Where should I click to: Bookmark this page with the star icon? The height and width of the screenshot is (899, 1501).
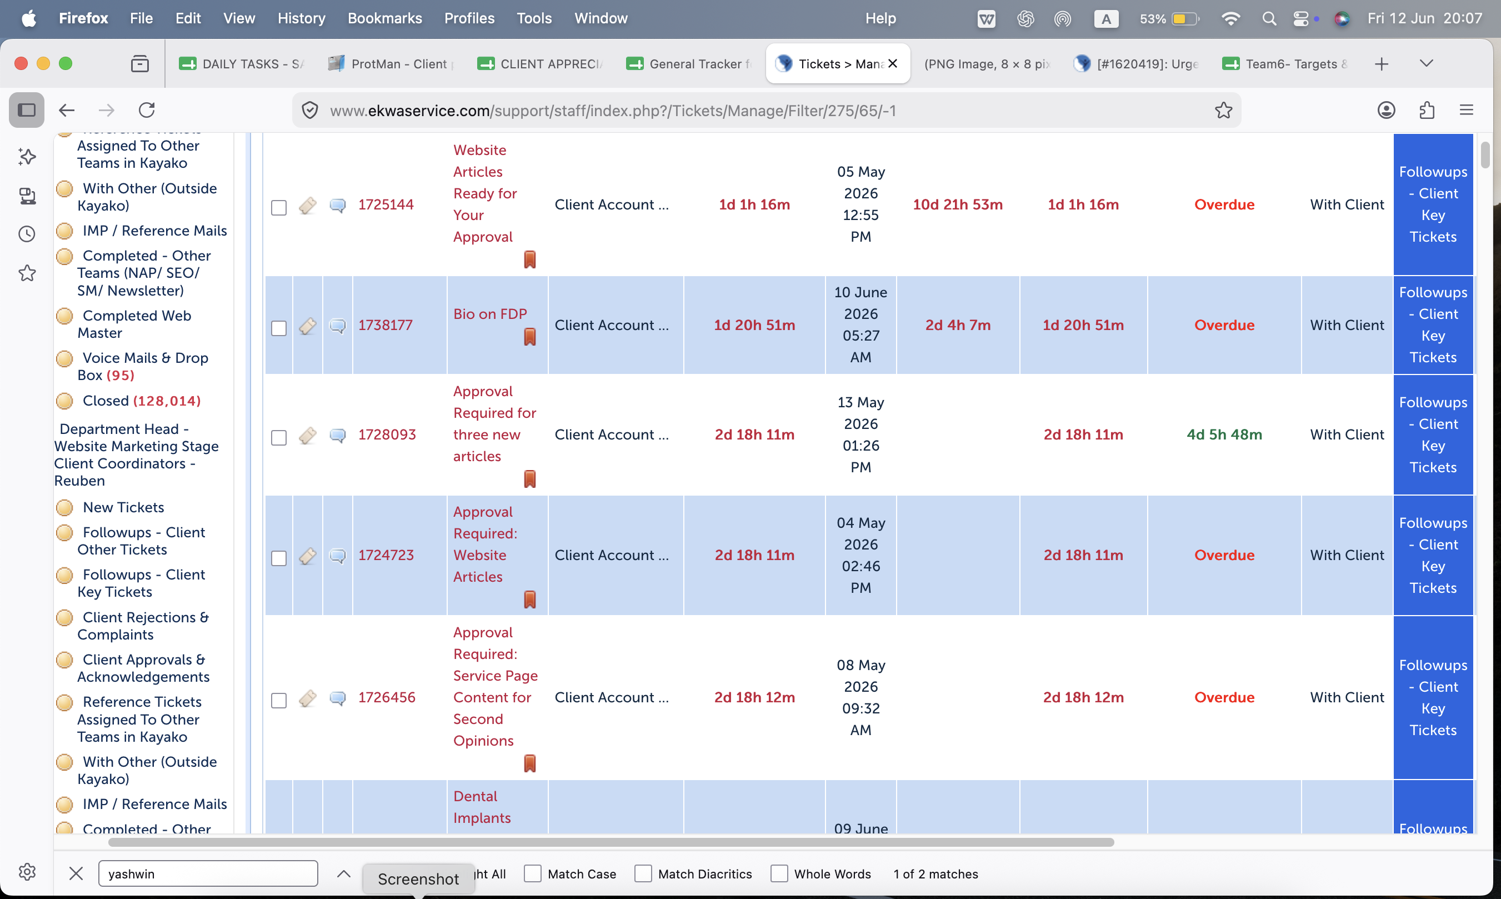tap(1224, 110)
